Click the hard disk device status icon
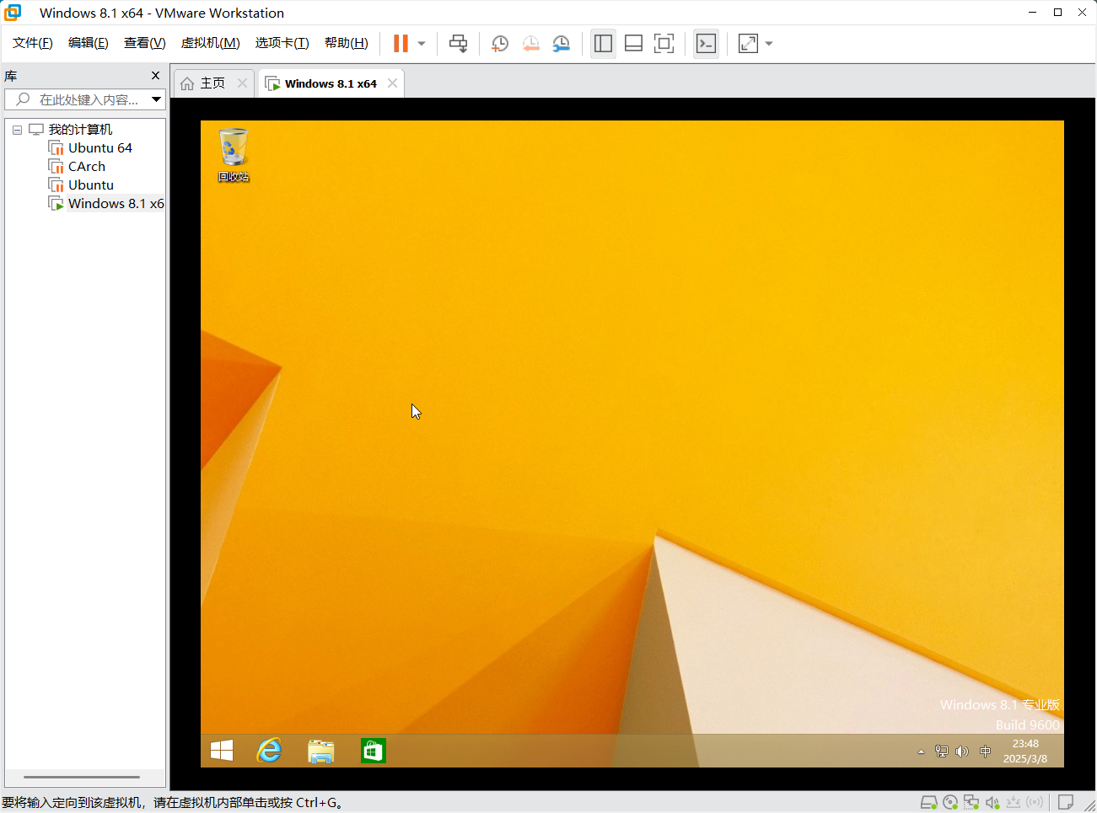The width and height of the screenshot is (1097, 813). (x=928, y=802)
